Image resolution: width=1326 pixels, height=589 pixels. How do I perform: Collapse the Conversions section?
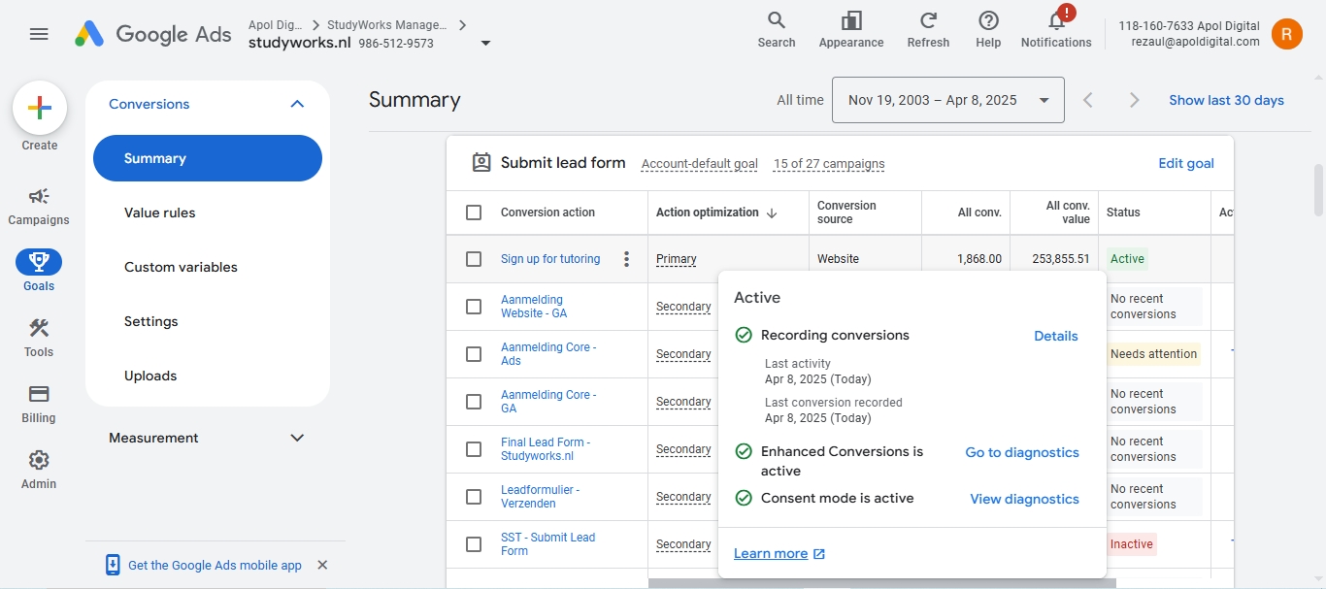click(297, 104)
